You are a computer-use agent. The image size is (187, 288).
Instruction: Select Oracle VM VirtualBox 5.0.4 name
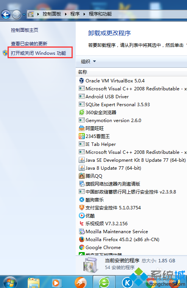click(x=115, y=81)
